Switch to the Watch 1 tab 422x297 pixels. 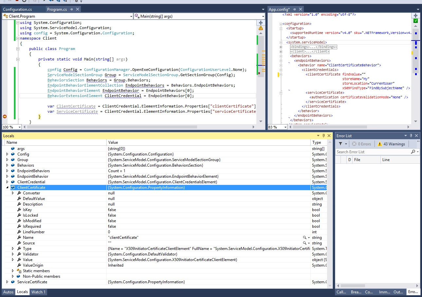[x=38, y=292]
